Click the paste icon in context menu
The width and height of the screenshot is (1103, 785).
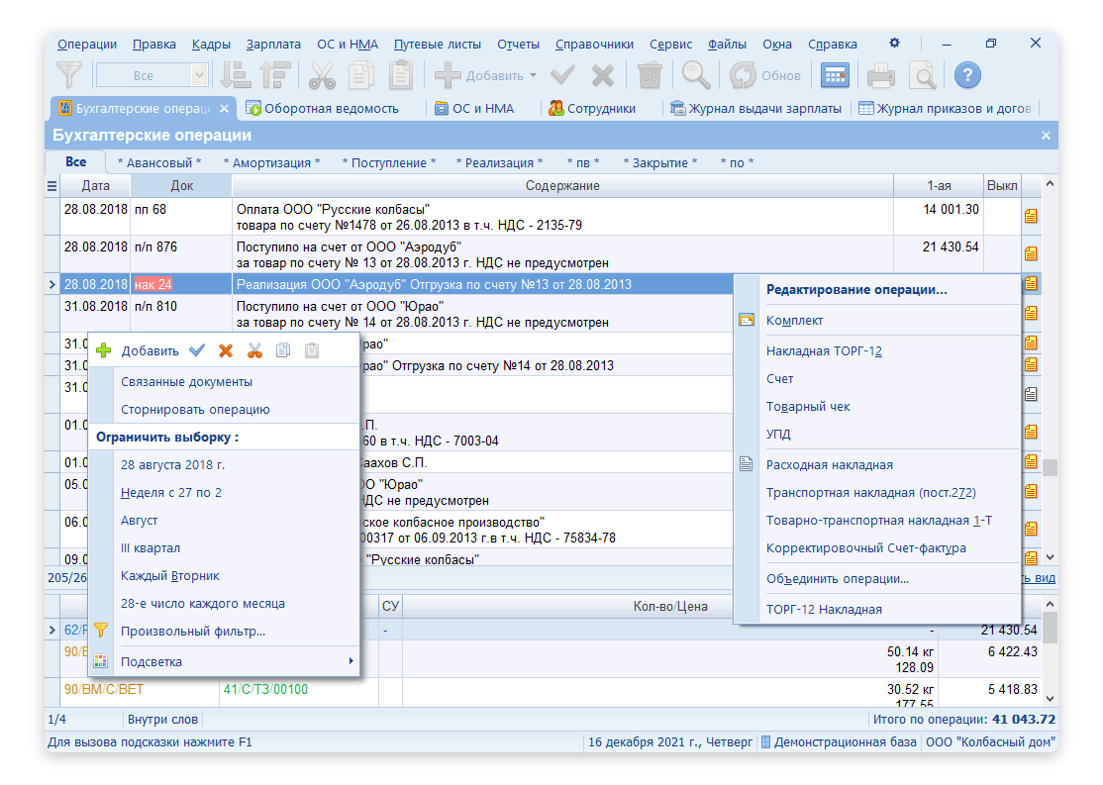point(312,350)
